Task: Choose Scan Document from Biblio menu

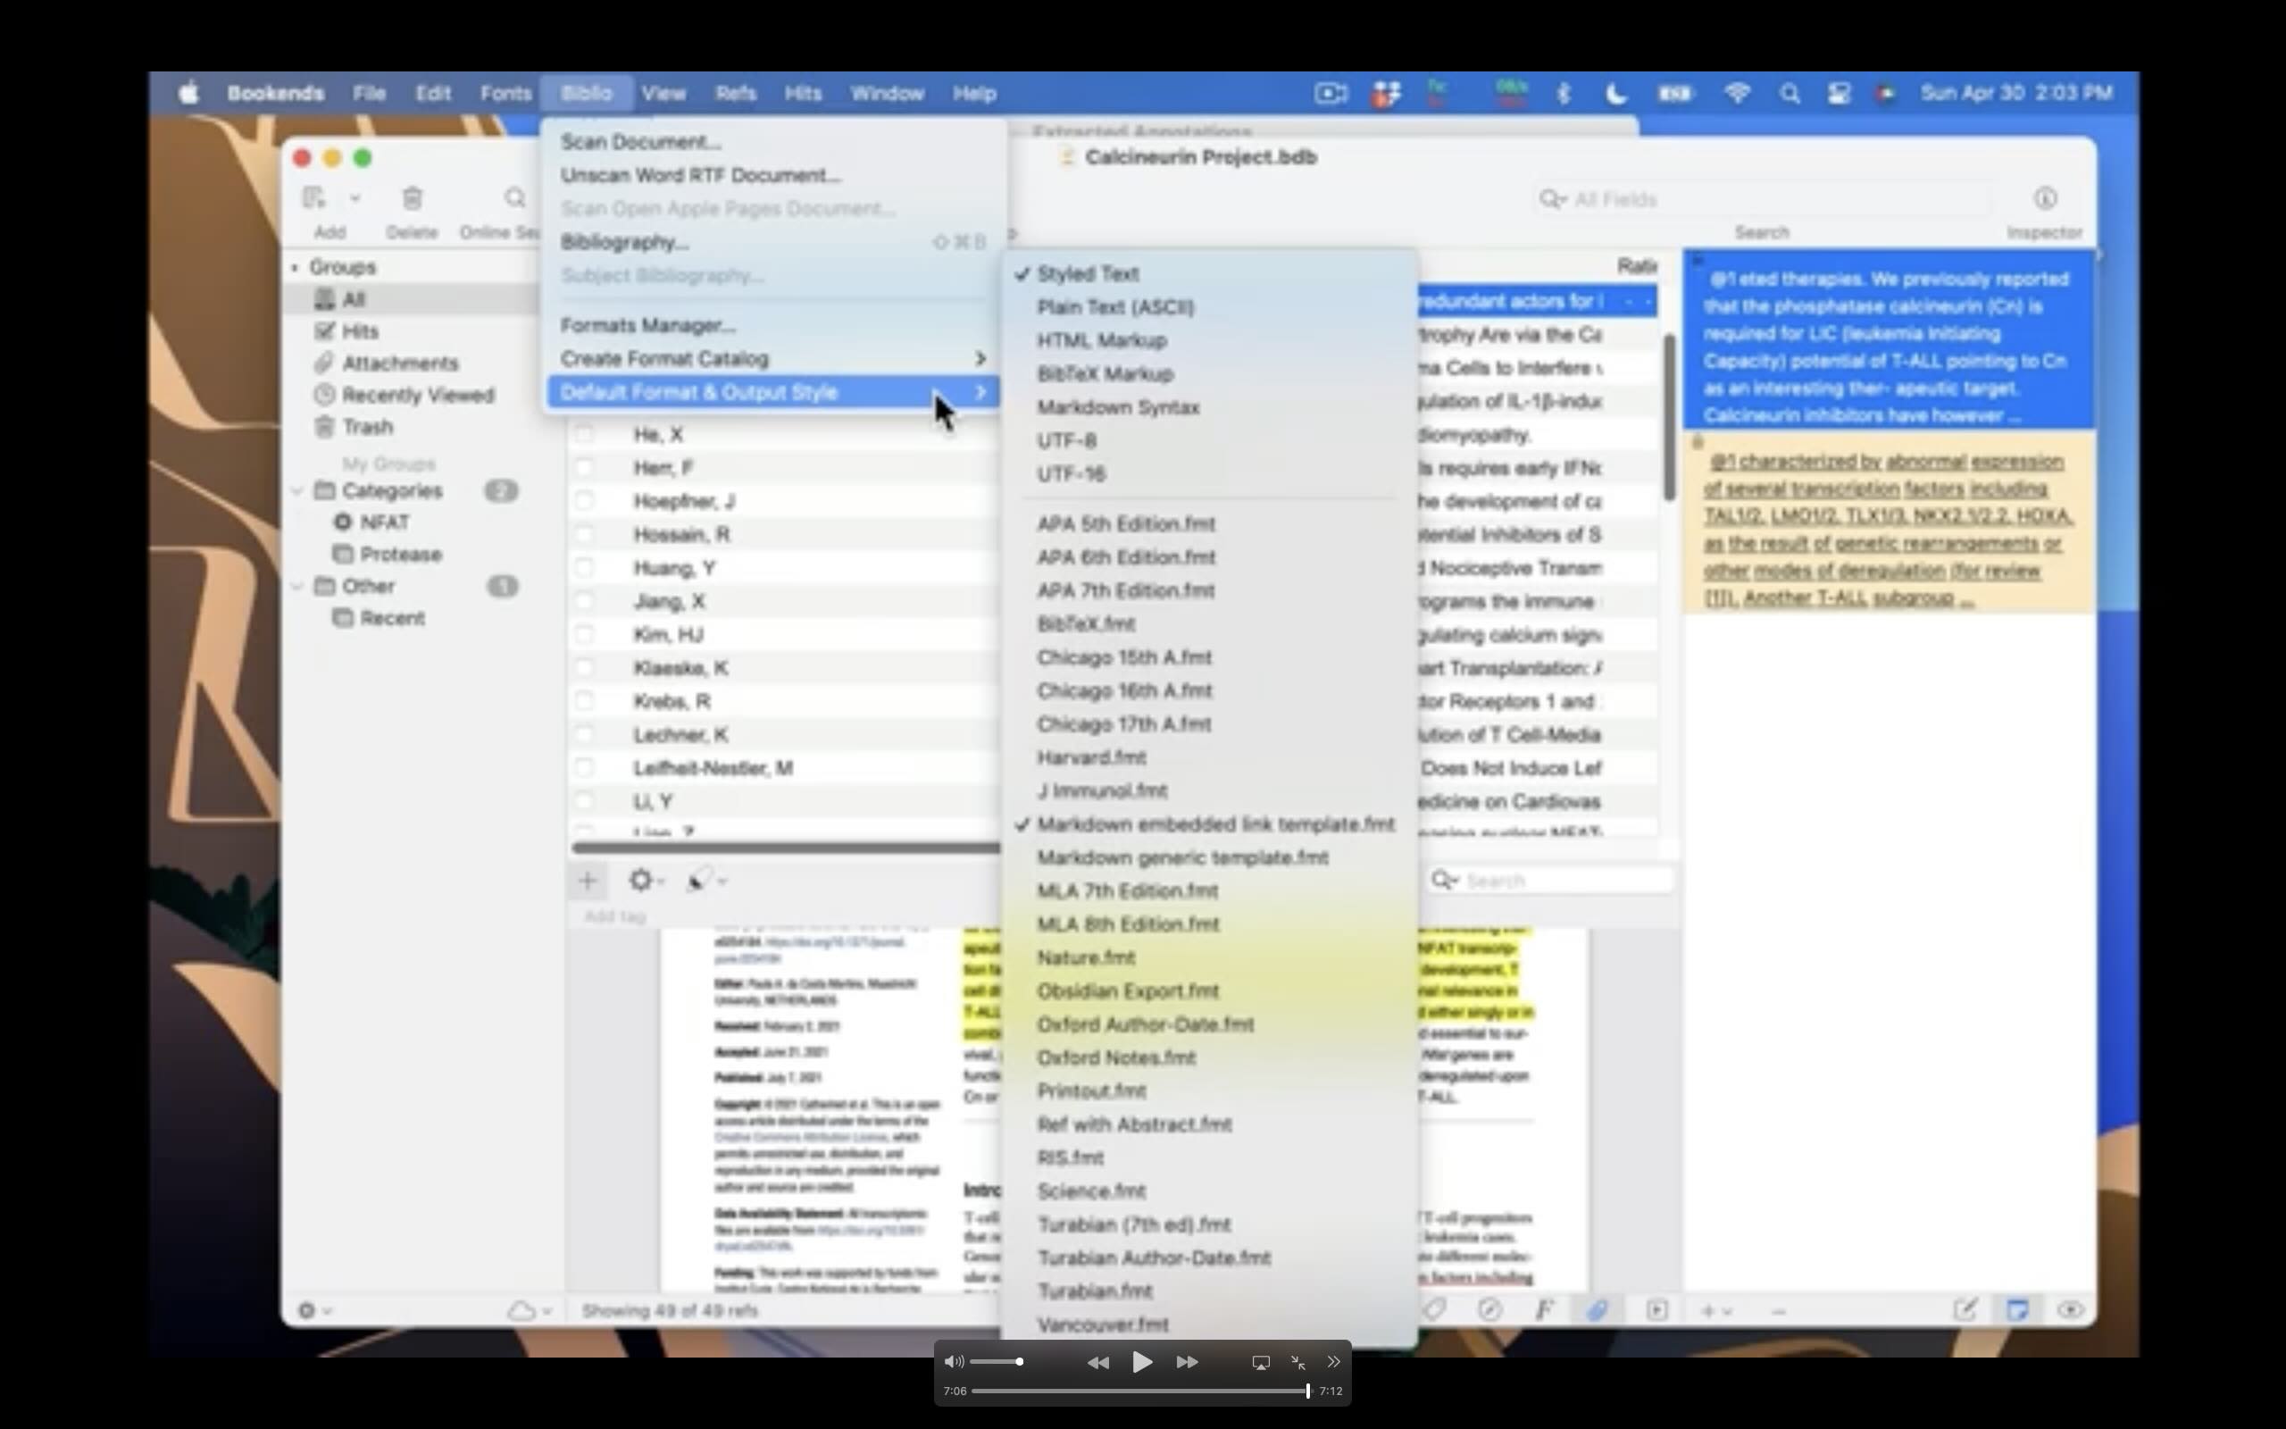Action: [640, 142]
